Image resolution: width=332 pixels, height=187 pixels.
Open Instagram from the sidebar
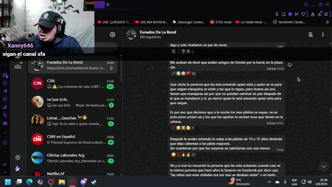tap(5, 99)
